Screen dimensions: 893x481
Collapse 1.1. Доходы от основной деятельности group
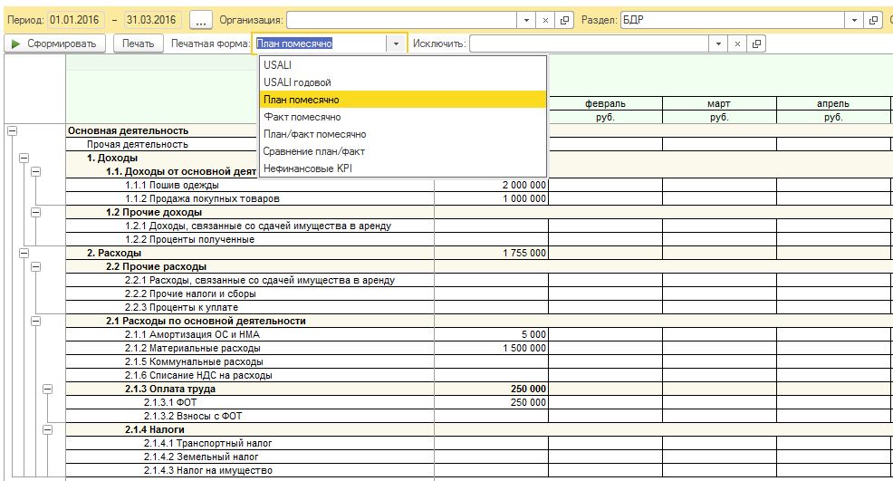click(36, 172)
